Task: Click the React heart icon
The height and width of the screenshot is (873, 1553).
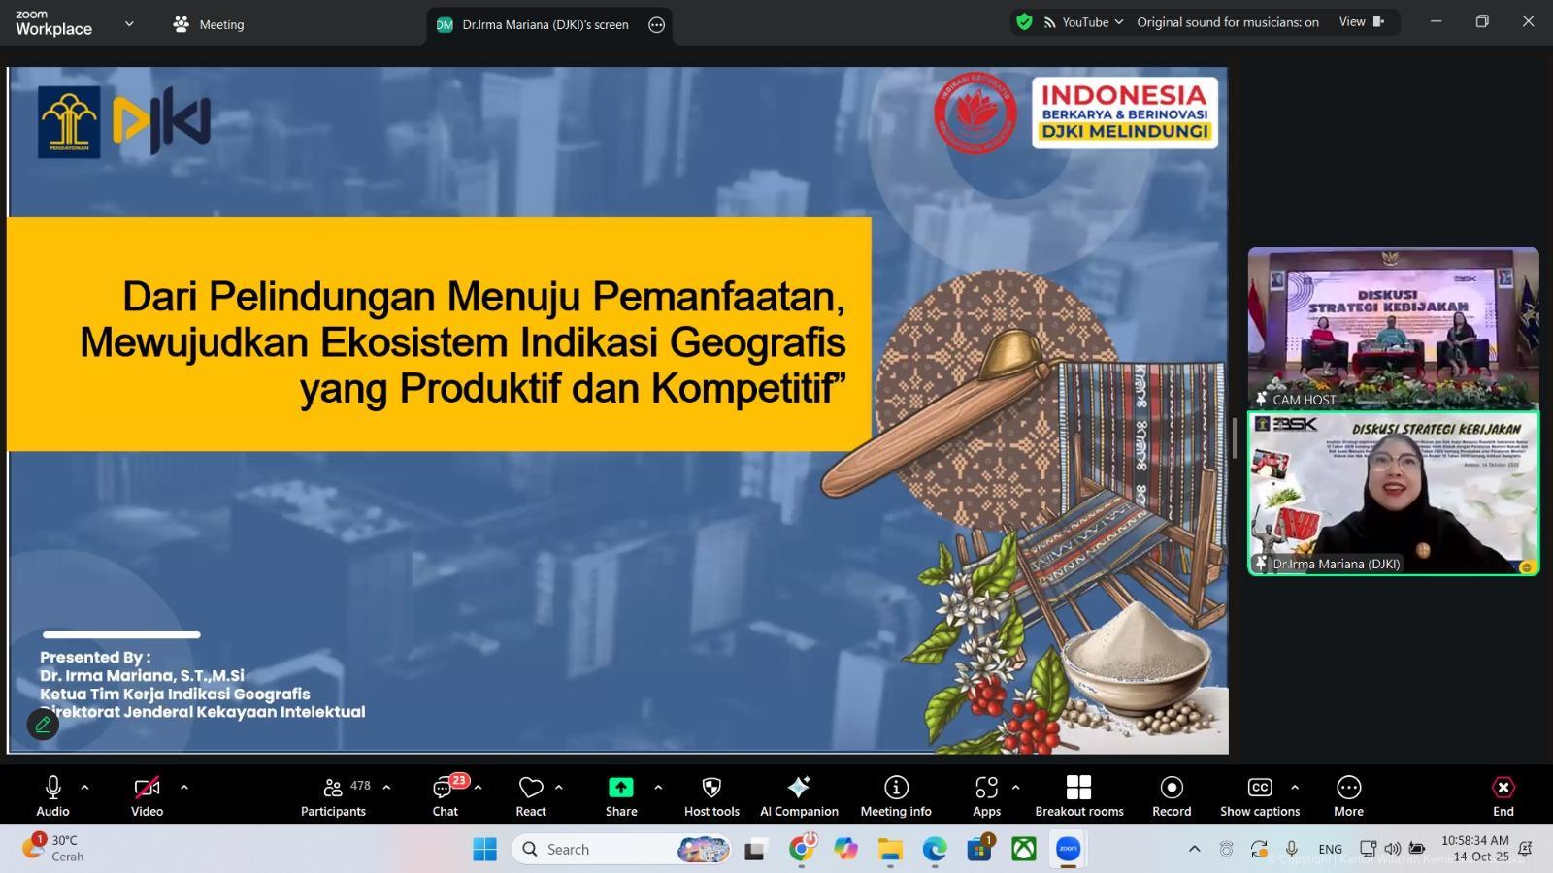Action: (x=531, y=795)
